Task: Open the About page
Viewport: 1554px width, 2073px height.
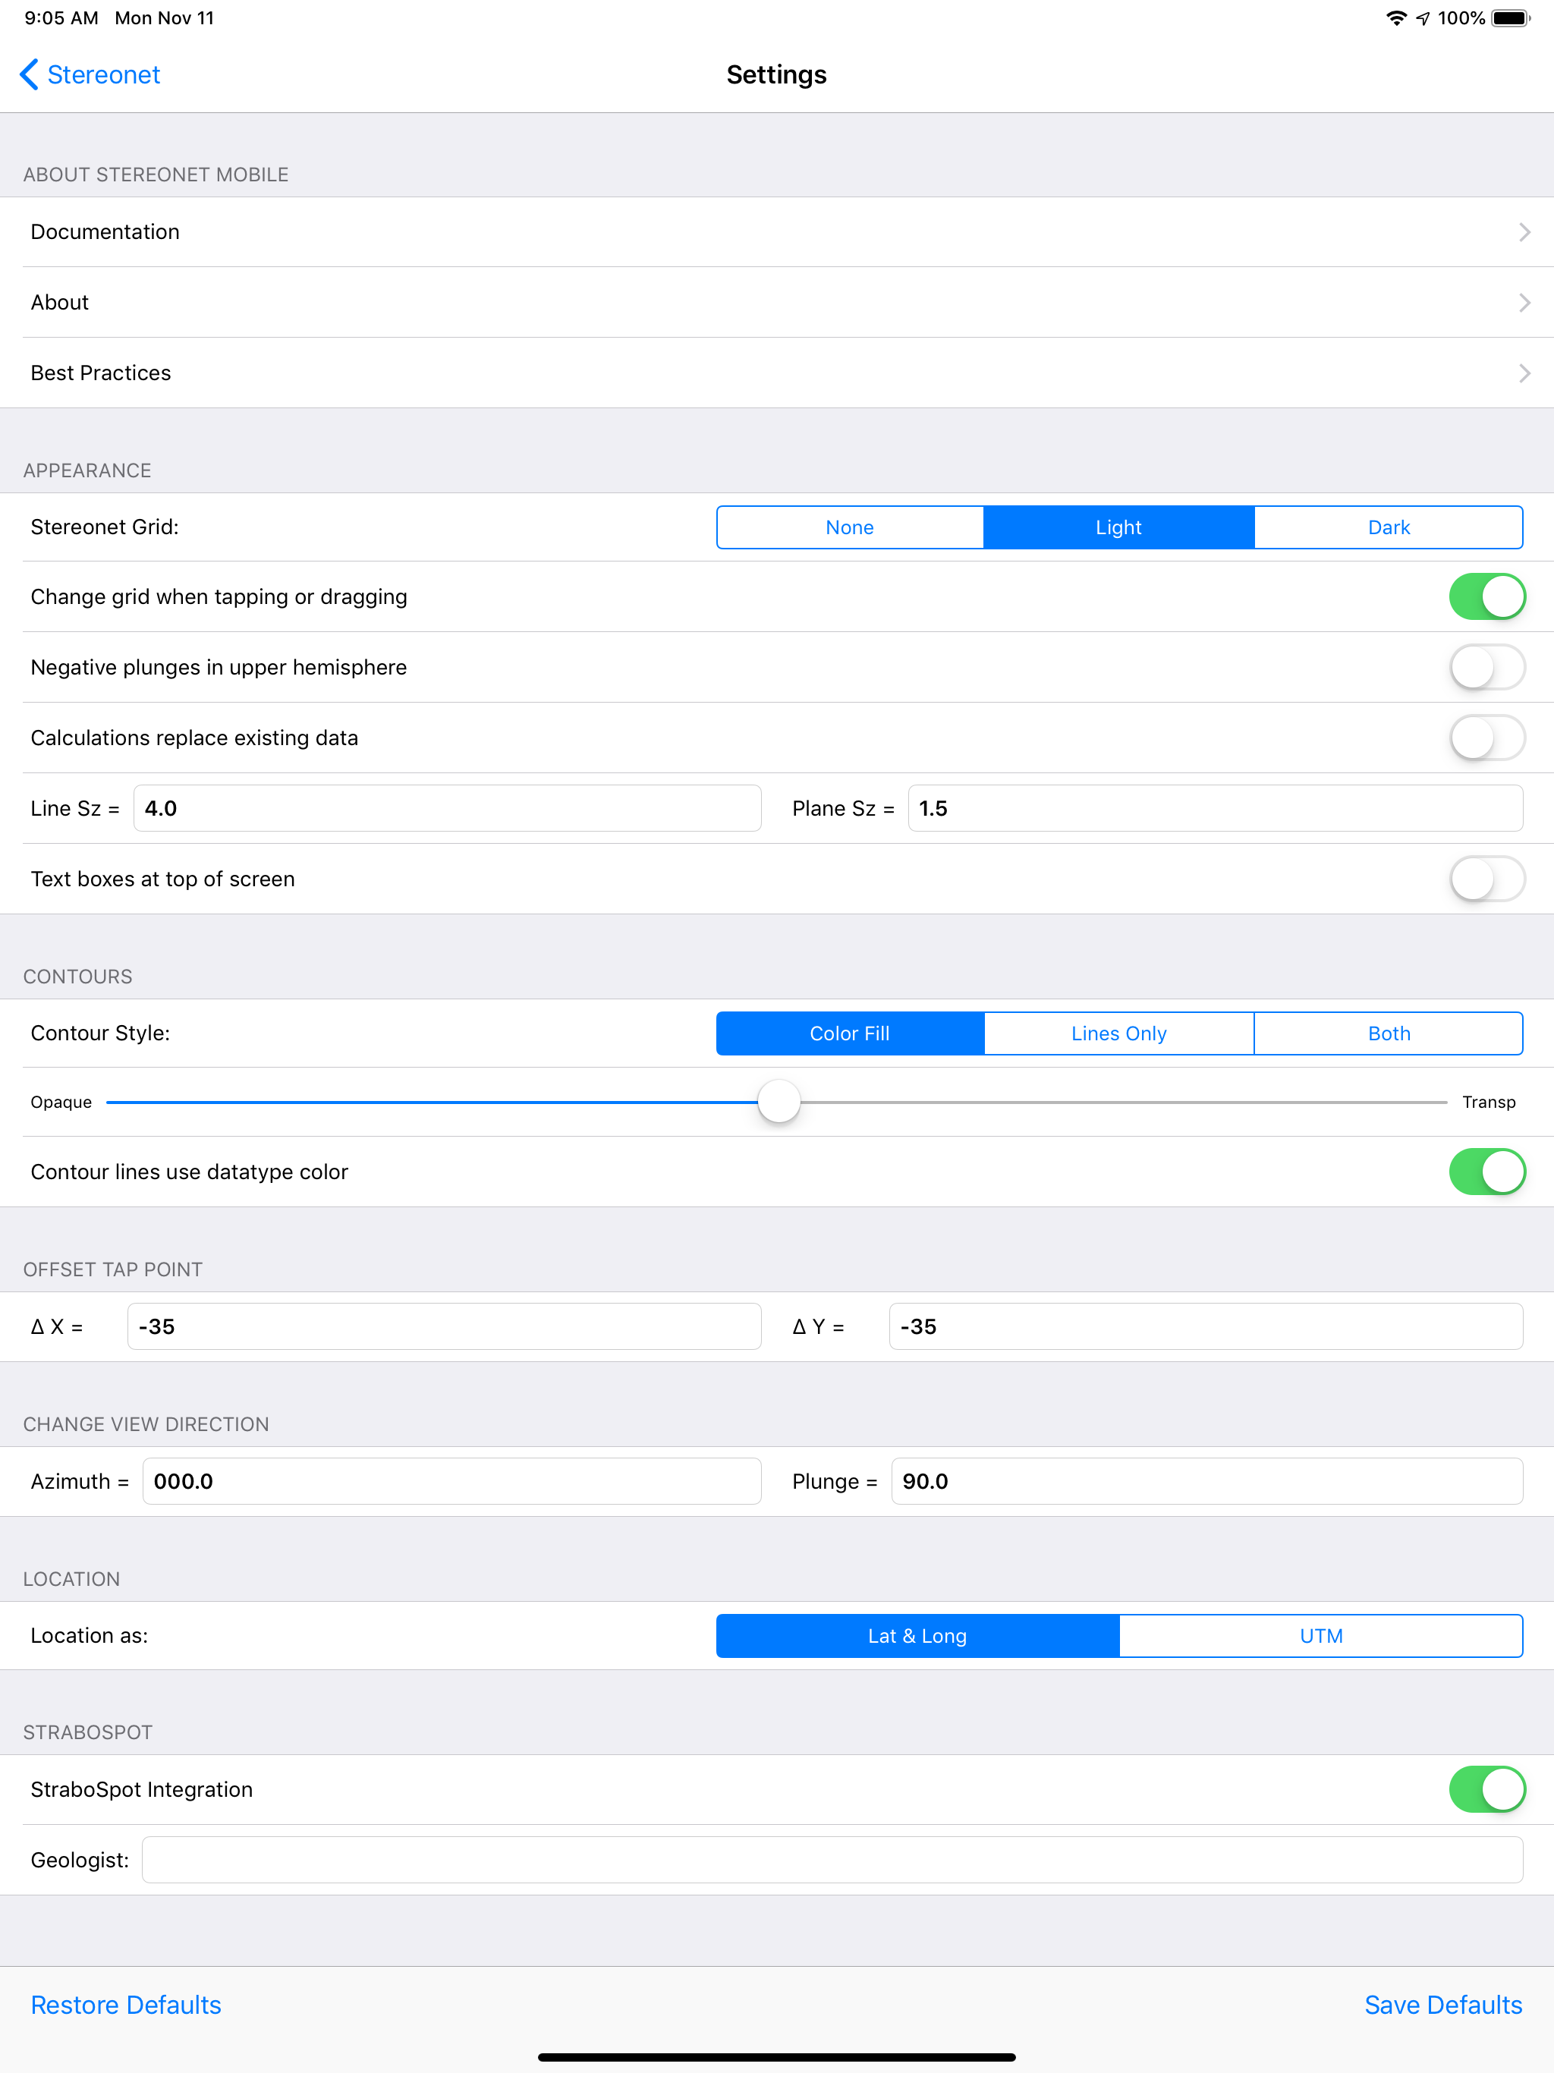Action: click(x=777, y=302)
